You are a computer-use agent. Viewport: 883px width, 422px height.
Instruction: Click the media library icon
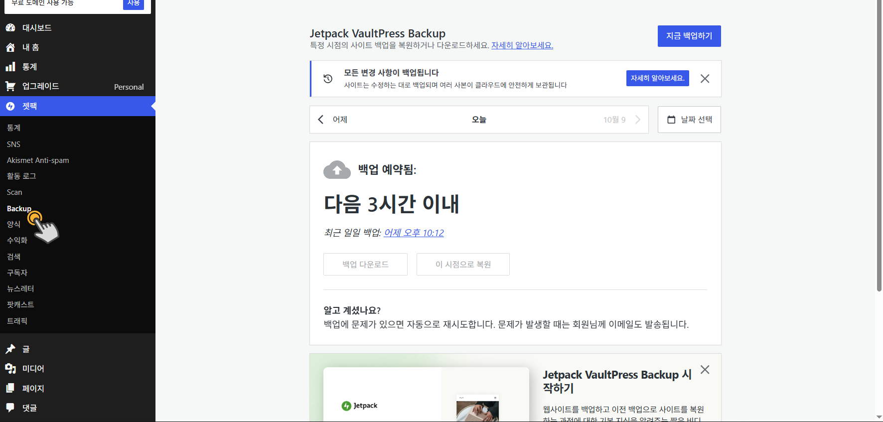10,369
